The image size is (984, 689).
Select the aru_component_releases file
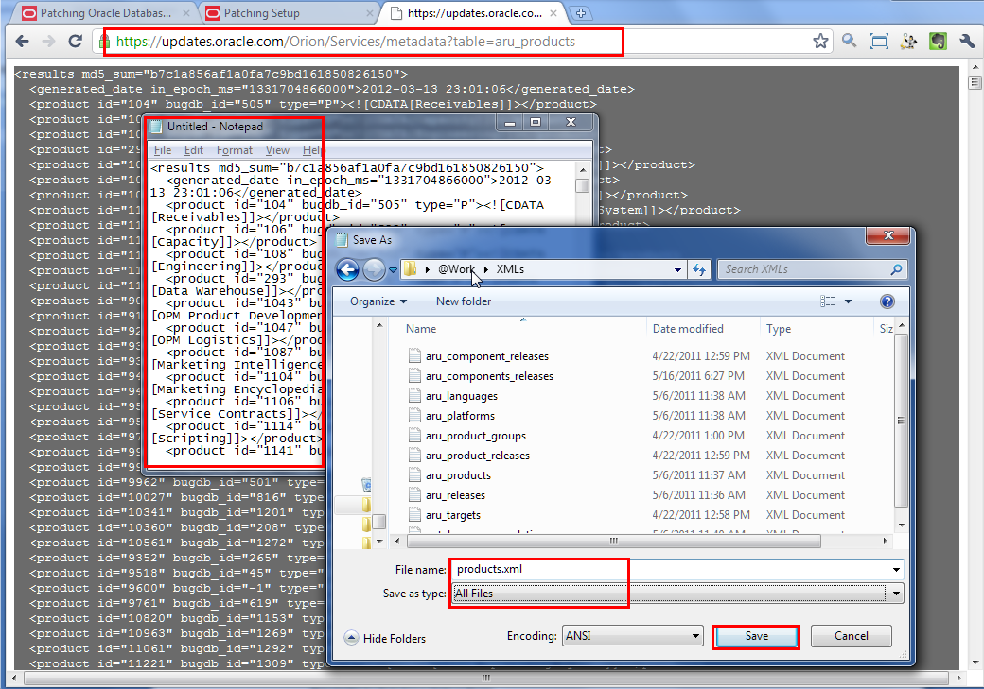click(x=487, y=356)
